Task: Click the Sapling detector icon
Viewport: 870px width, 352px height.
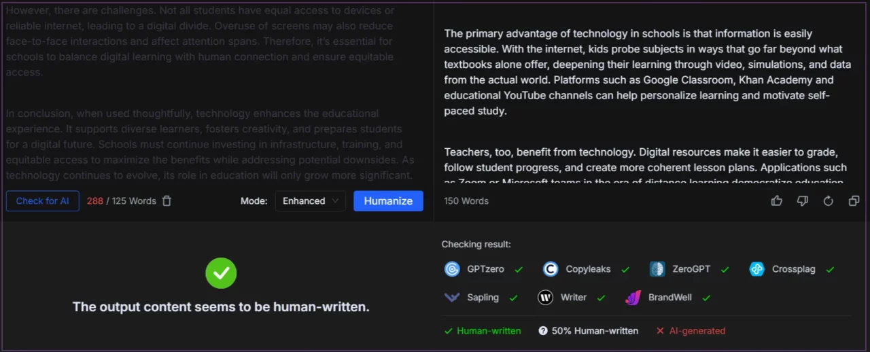Action: click(x=452, y=298)
